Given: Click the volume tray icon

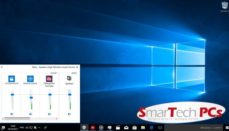Looking at the screenshot, I should point(27,128).
